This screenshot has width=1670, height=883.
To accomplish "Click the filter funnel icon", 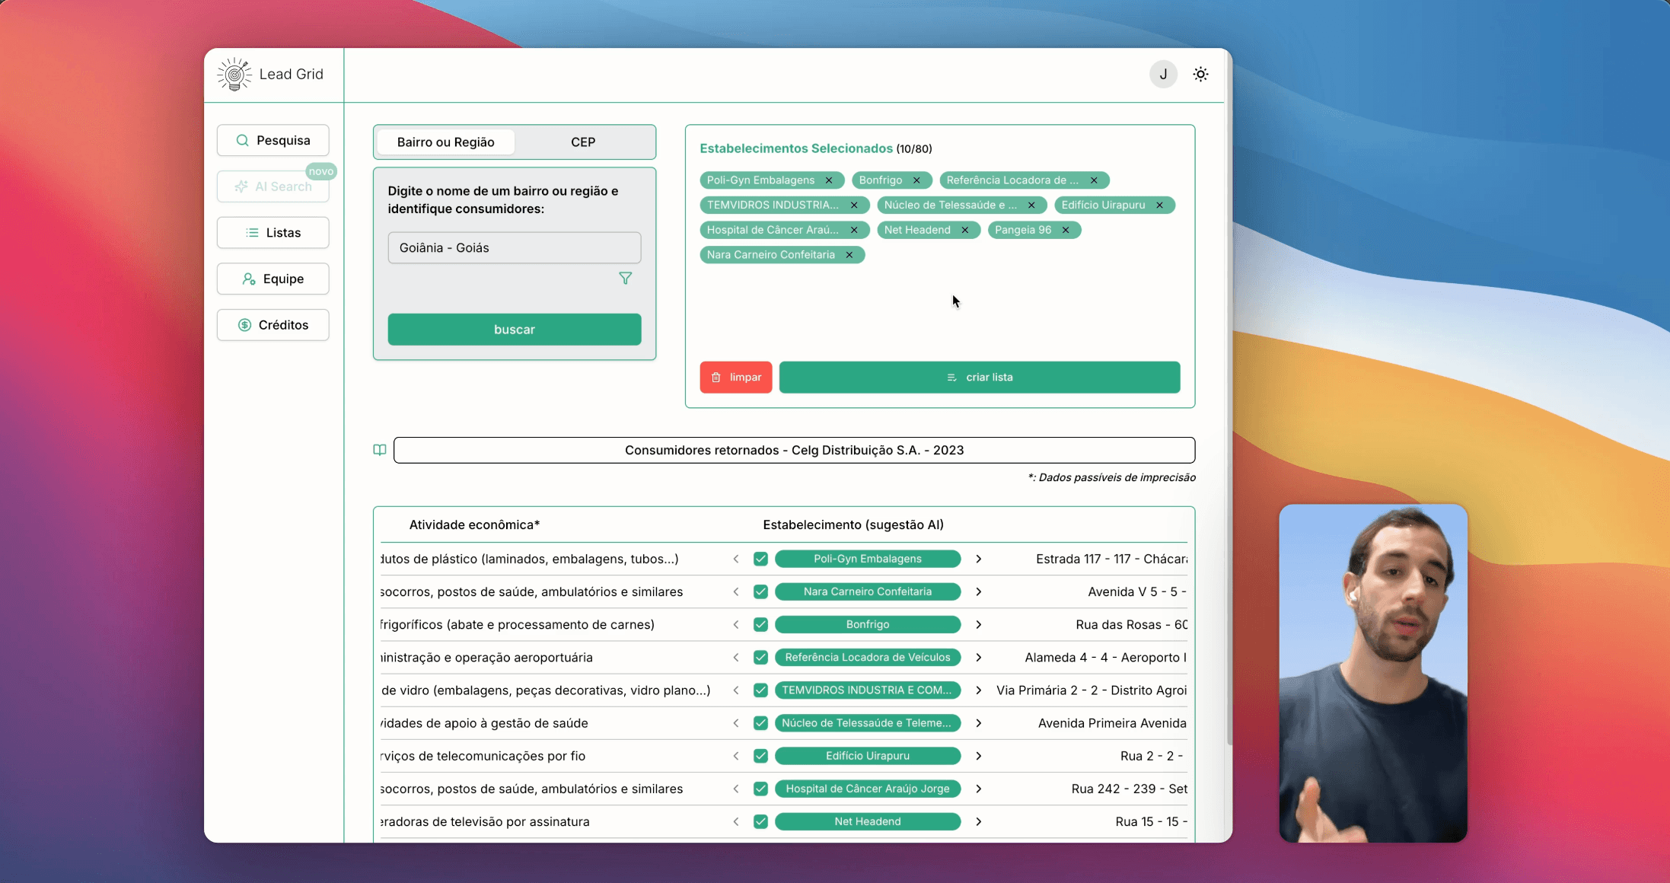I will [625, 279].
